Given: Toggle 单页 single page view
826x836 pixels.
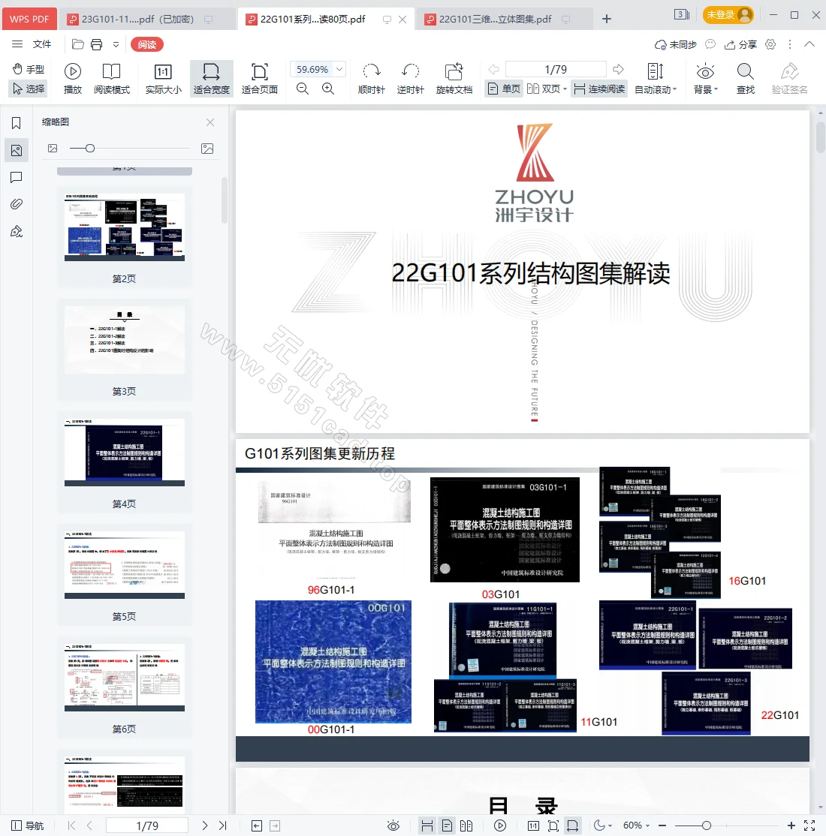Looking at the screenshot, I should coord(503,88).
